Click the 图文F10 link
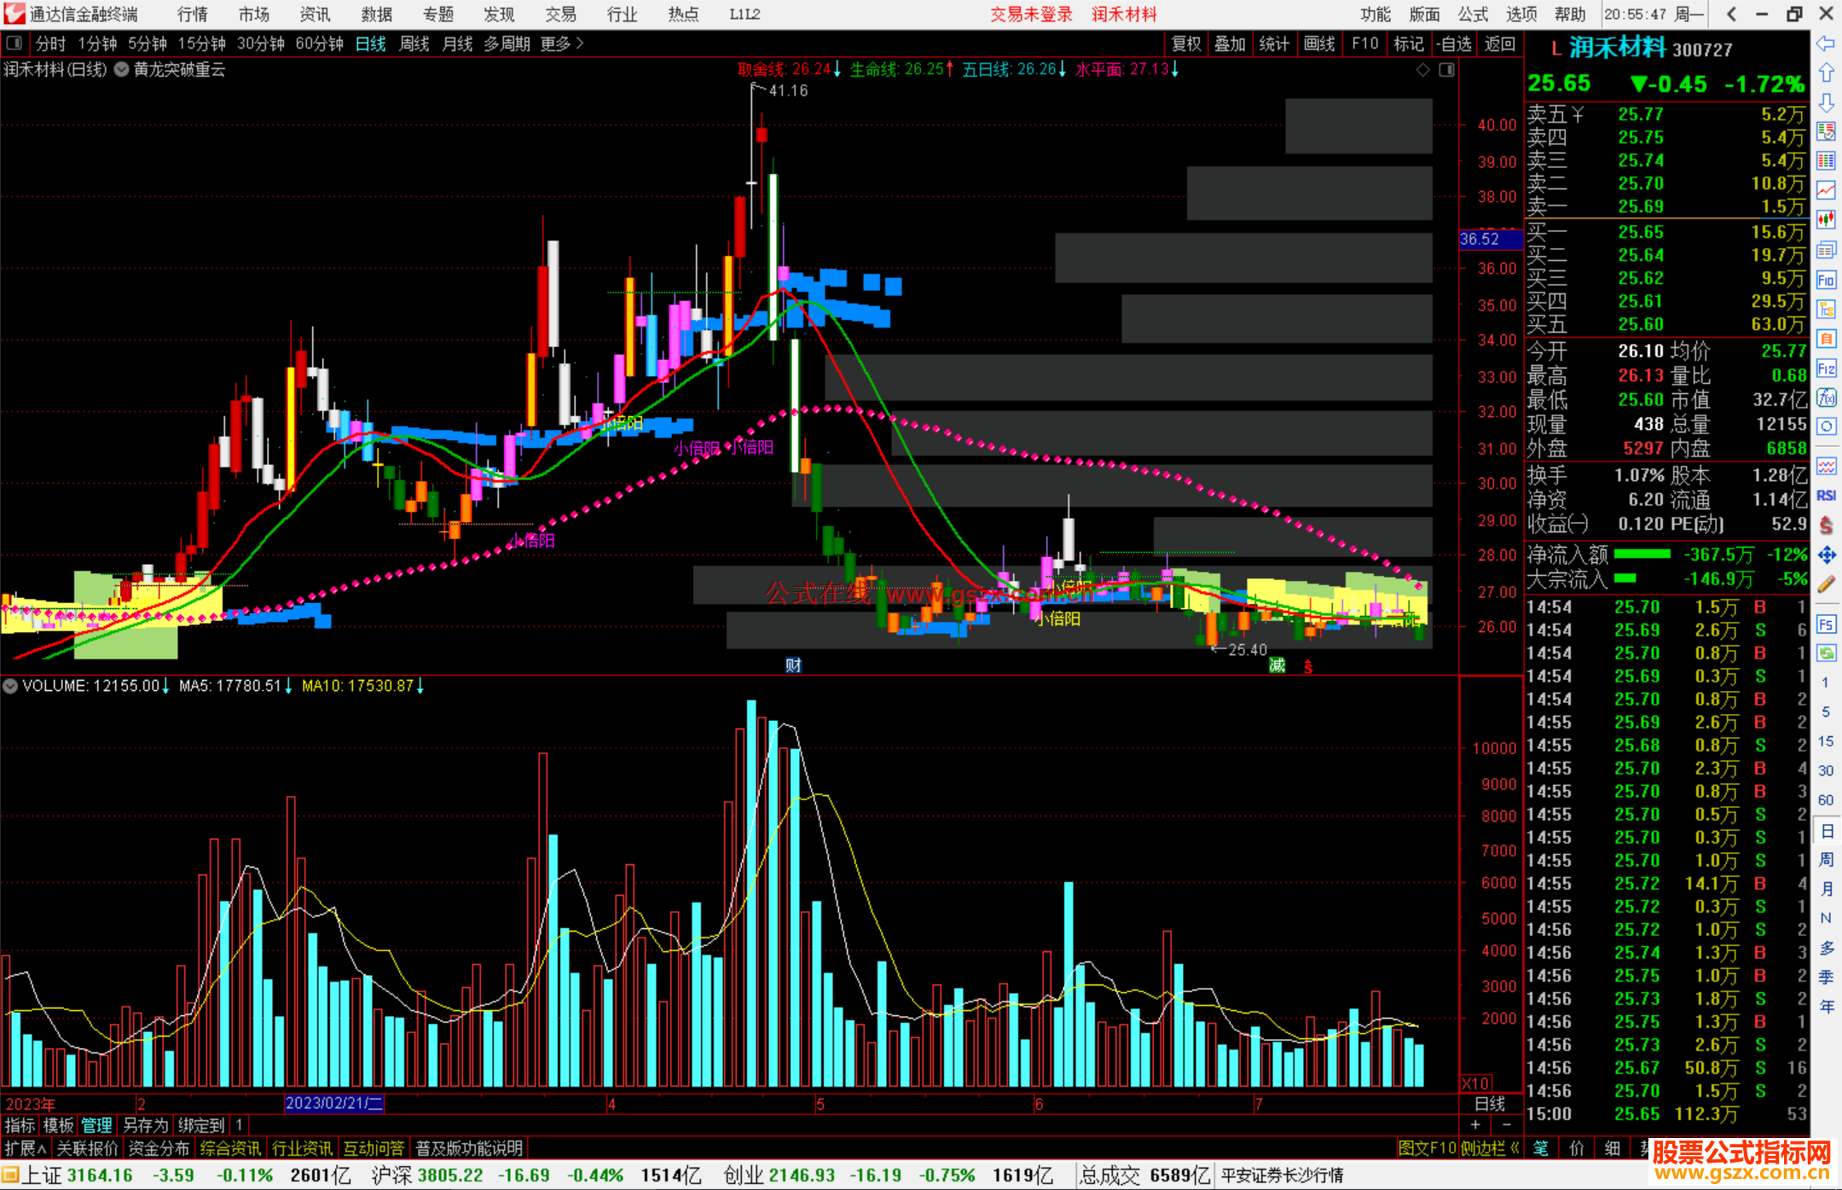This screenshot has height=1190, width=1842. [x=1427, y=1148]
